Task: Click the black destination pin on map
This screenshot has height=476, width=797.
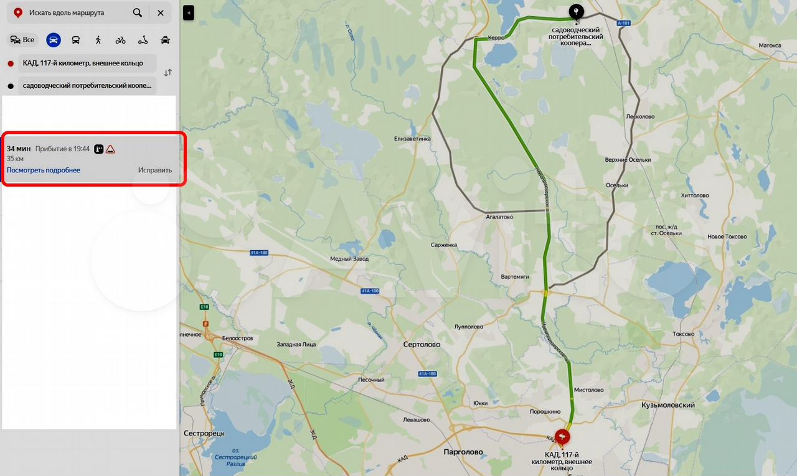Action: click(577, 12)
